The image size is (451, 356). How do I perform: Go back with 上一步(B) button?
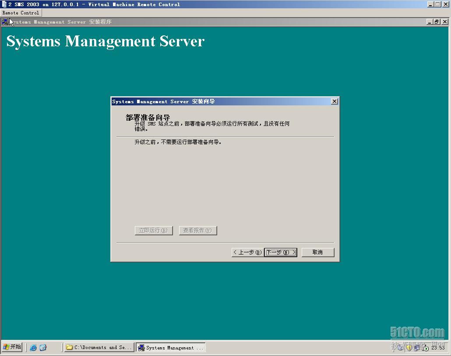click(x=247, y=252)
